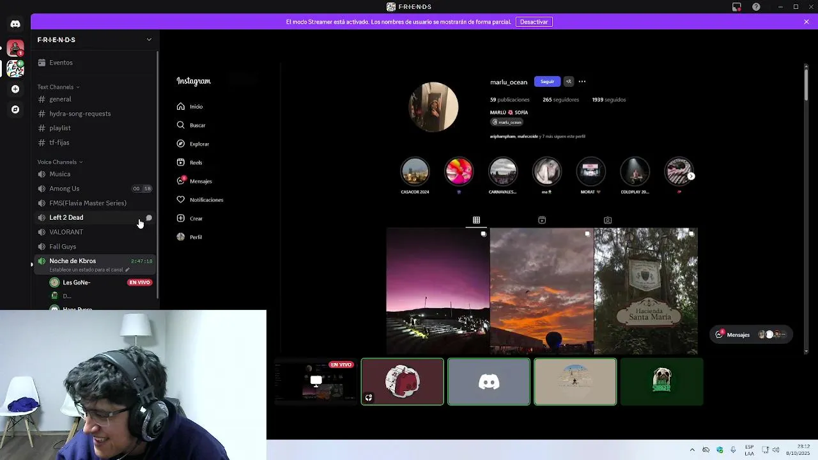Open the general text channel
This screenshot has width=818, height=460.
[x=95, y=99]
